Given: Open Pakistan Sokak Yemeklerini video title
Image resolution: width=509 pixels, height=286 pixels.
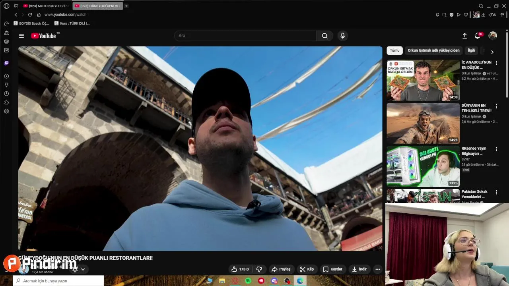Looking at the screenshot, I should coord(474,194).
